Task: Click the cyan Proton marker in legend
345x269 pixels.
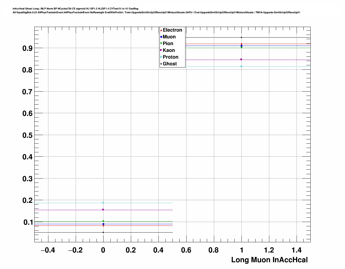Action: (161, 57)
